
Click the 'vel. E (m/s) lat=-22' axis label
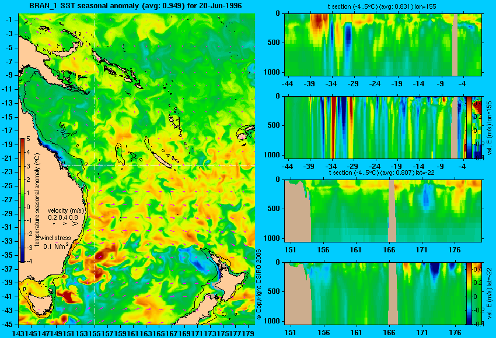pyautogui.click(x=489, y=294)
